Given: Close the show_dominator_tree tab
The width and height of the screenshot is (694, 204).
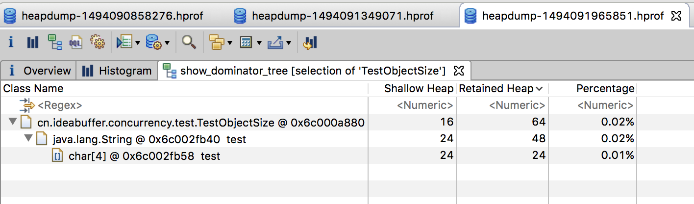Looking at the screenshot, I should (459, 71).
